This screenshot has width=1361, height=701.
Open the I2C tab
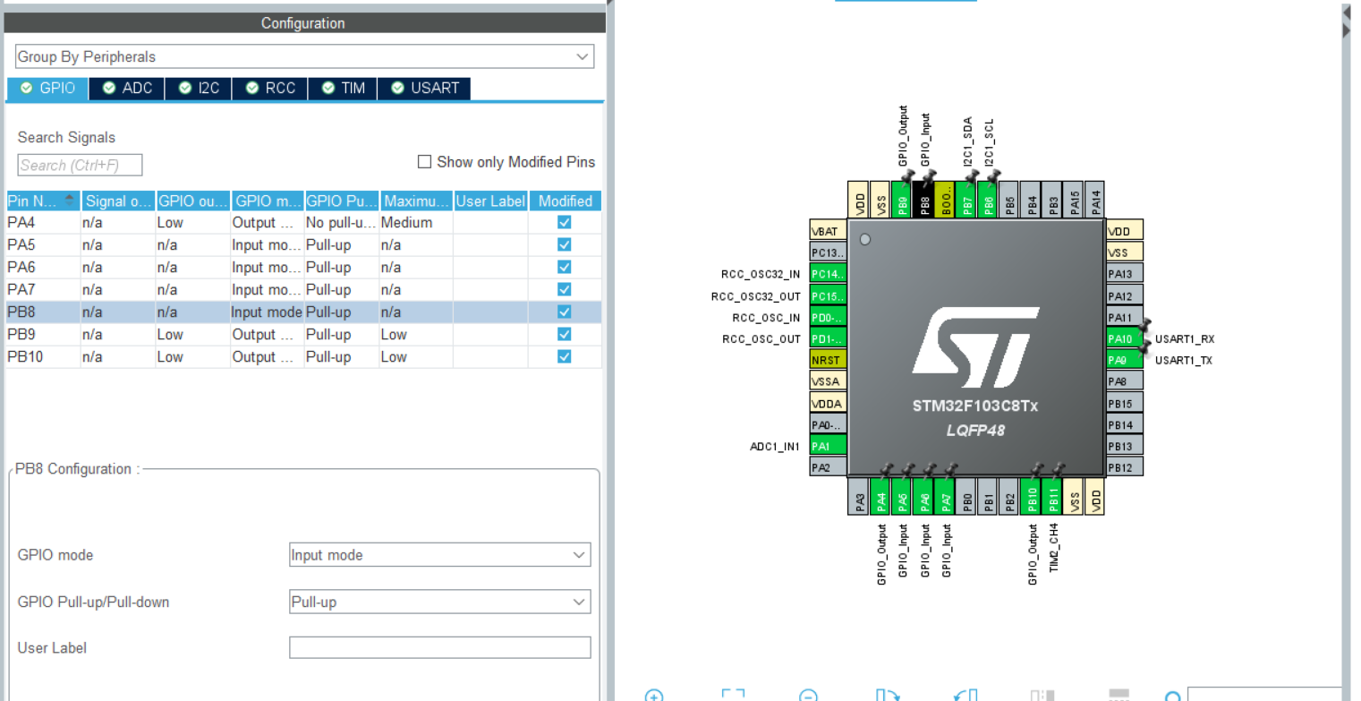coord(200,88)
